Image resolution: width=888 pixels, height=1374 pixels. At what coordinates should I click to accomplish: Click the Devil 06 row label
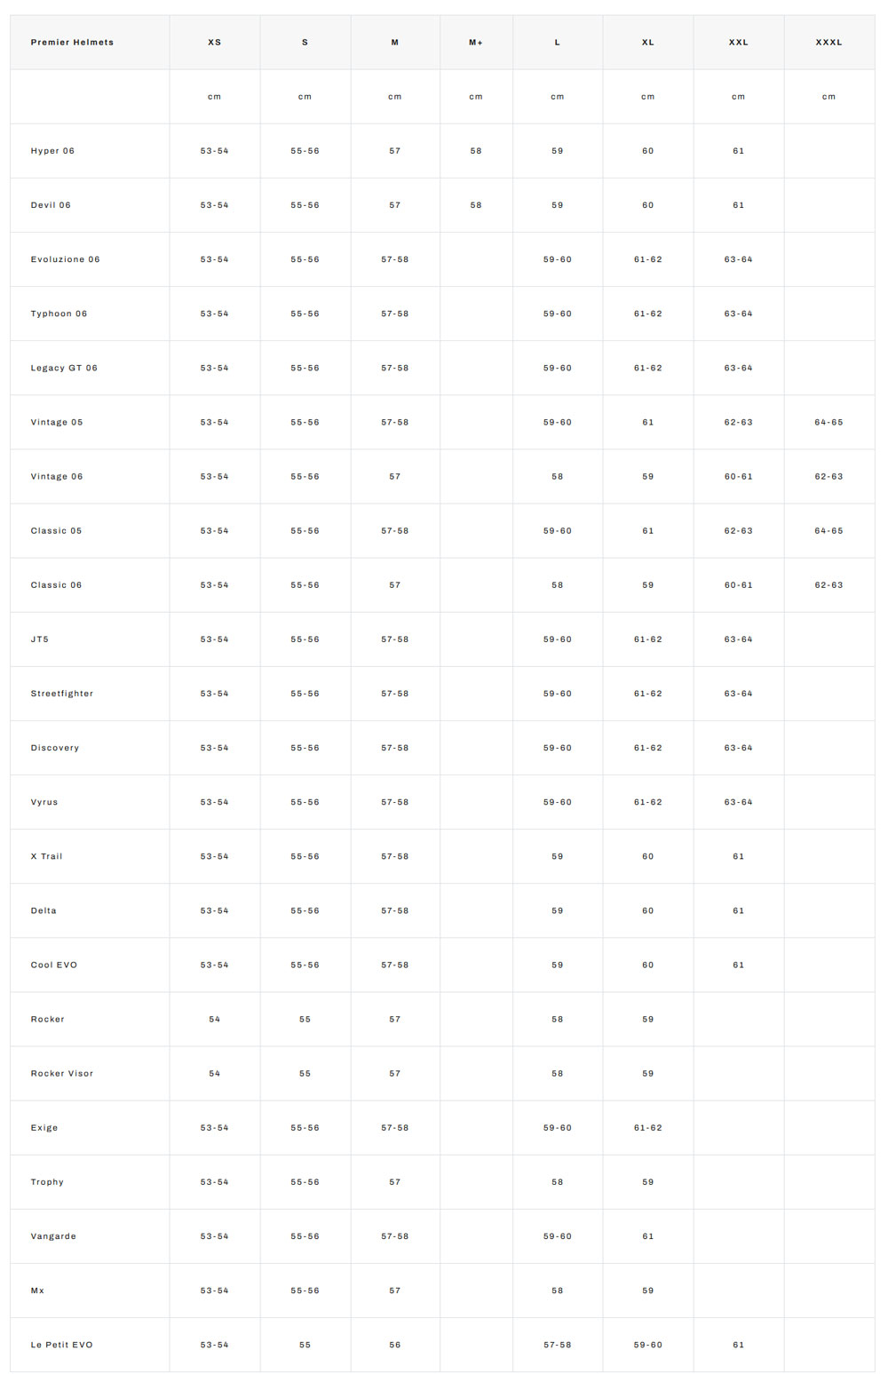(x=51, y=205)
